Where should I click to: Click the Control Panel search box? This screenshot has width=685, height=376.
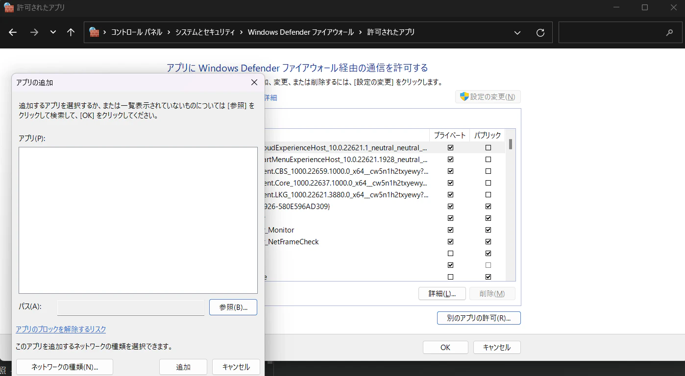[620, 32]
